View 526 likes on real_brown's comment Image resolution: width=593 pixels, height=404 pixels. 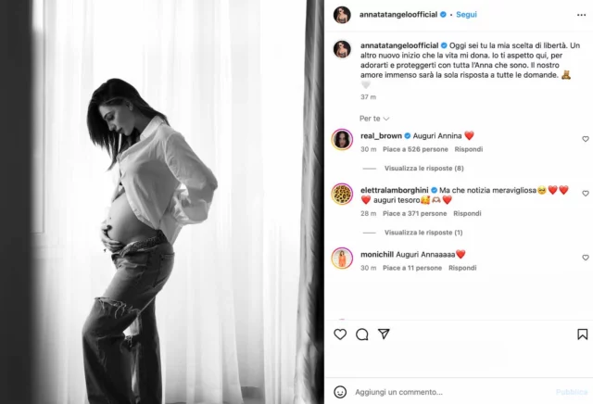tap(415, 149)
